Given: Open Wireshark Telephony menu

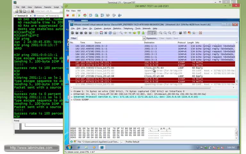Looking at the screenshot, I should coord(128,29).
